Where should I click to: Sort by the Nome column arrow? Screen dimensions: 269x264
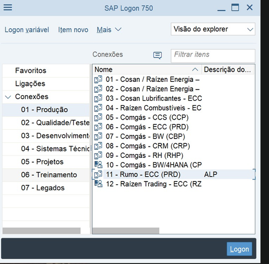pyautogui.click(x=195, y=70)
